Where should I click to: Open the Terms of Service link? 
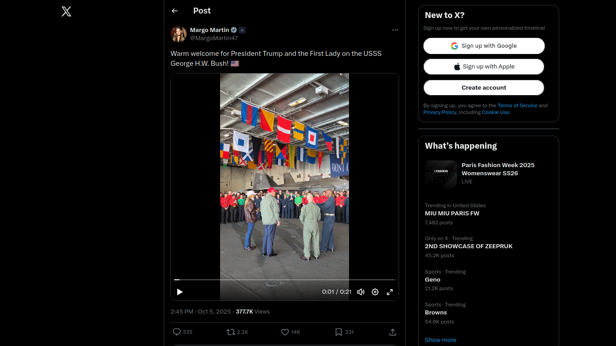click(x=517, y=105)
